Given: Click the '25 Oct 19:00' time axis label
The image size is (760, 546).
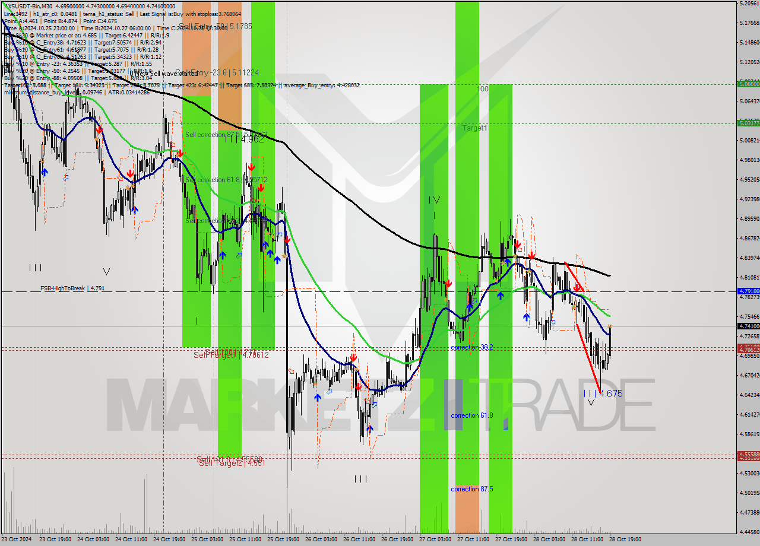Looking at the screenshot, I should point(283,539).
